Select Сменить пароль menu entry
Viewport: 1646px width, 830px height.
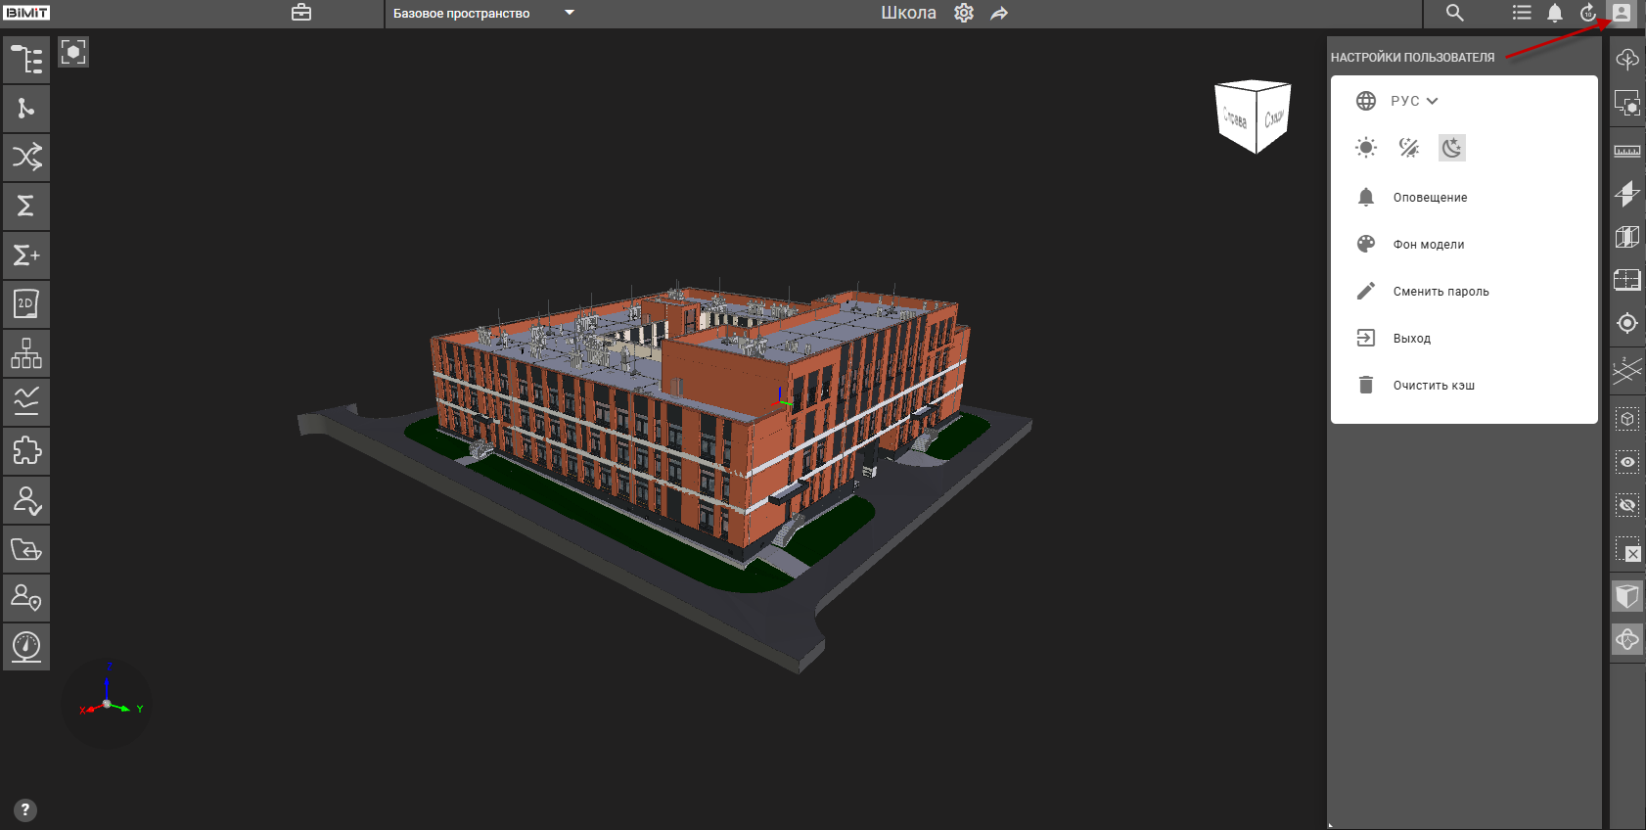(x=1440, y=292)
